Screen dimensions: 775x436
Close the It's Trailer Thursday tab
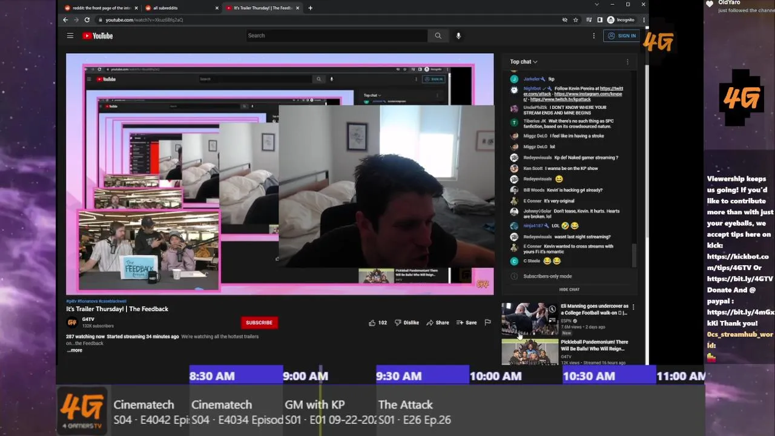[297, 8]
